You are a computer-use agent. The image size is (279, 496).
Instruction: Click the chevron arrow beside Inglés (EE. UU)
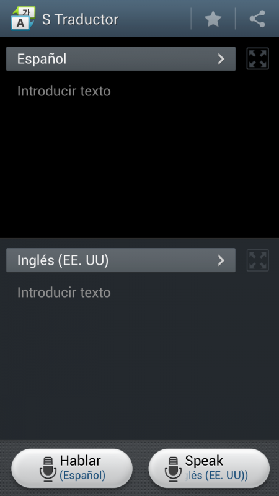pos(221,260)
